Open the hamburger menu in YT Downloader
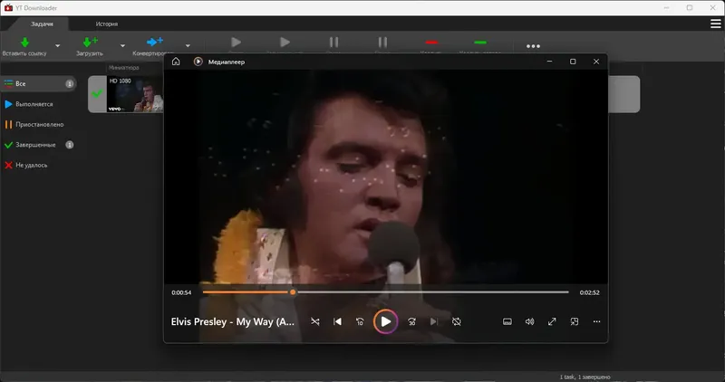Viewport: 725px width, 382px height. click(x=715, y=24)
